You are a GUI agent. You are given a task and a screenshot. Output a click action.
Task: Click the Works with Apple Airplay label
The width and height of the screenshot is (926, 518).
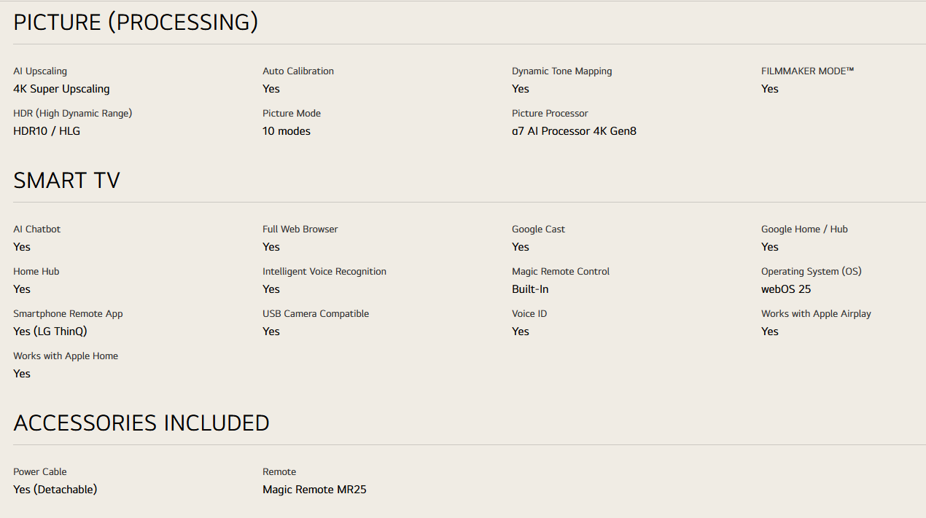tap(816, 314)
